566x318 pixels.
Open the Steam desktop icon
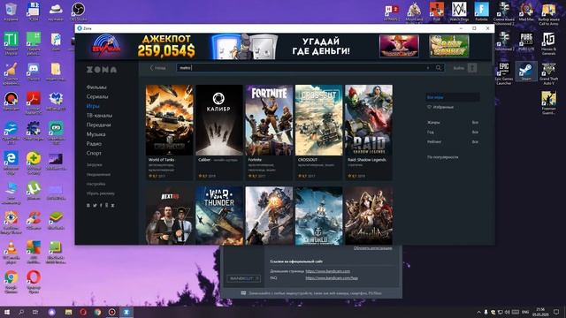(526, 72)
